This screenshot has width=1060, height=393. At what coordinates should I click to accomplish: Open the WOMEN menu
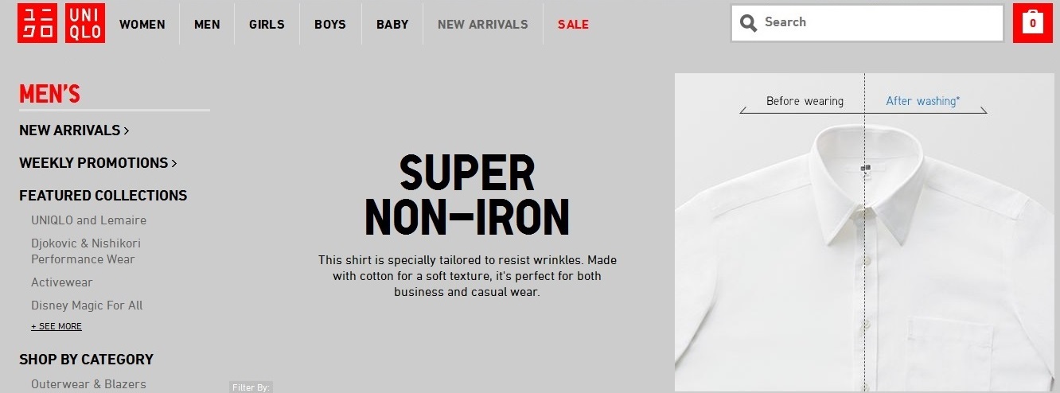tap(142, 25)
